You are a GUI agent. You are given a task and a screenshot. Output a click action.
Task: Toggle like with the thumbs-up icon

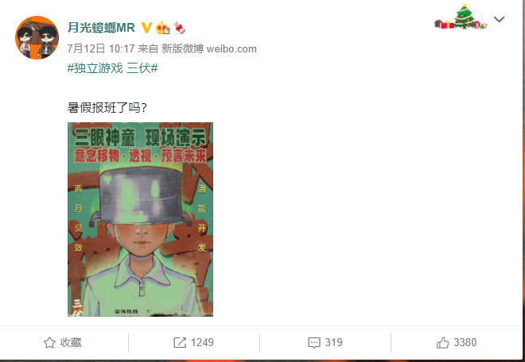442,343
